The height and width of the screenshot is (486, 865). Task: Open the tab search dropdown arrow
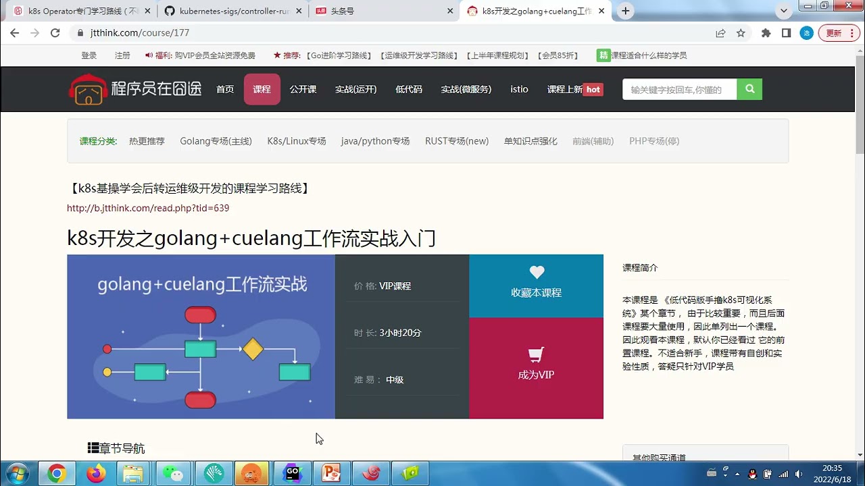pos(784,11)
